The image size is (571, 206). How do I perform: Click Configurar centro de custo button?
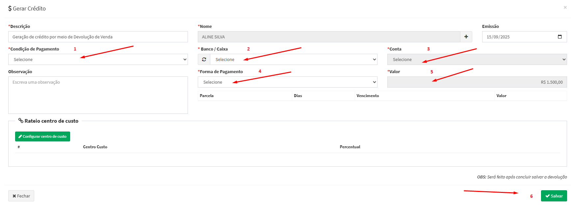coord(42,136)
